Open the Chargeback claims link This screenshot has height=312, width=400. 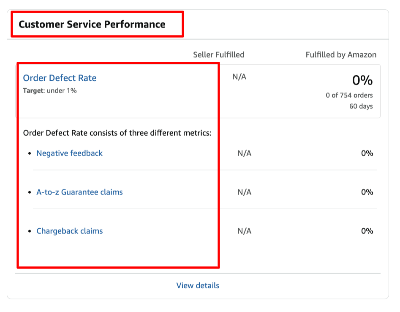click(x=70, y=231)
